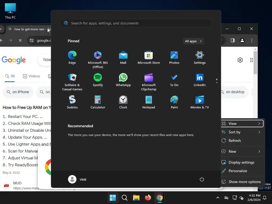The width and height of the screenshot is (272, 204).
Task: Expand the View submenu
Action: [x=242, y=124]
